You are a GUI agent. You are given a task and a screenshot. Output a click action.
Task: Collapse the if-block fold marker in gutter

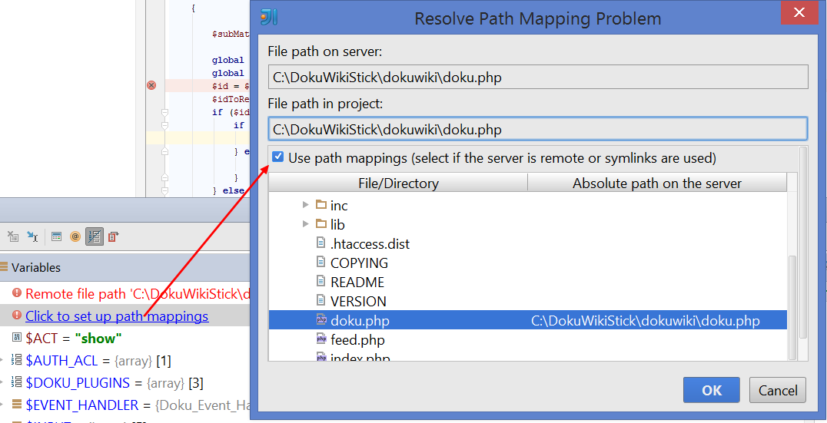164,112
